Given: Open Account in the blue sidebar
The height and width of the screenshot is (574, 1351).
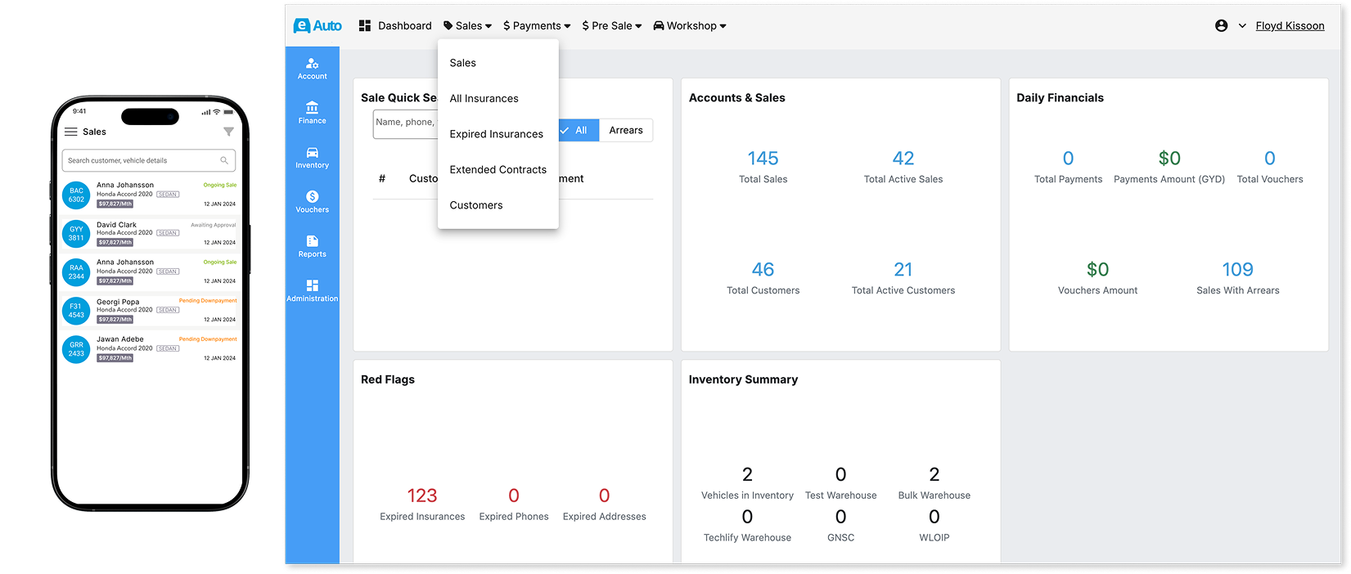Looking at the screenshot, I should pyautogui.click(x=312, y=68).
